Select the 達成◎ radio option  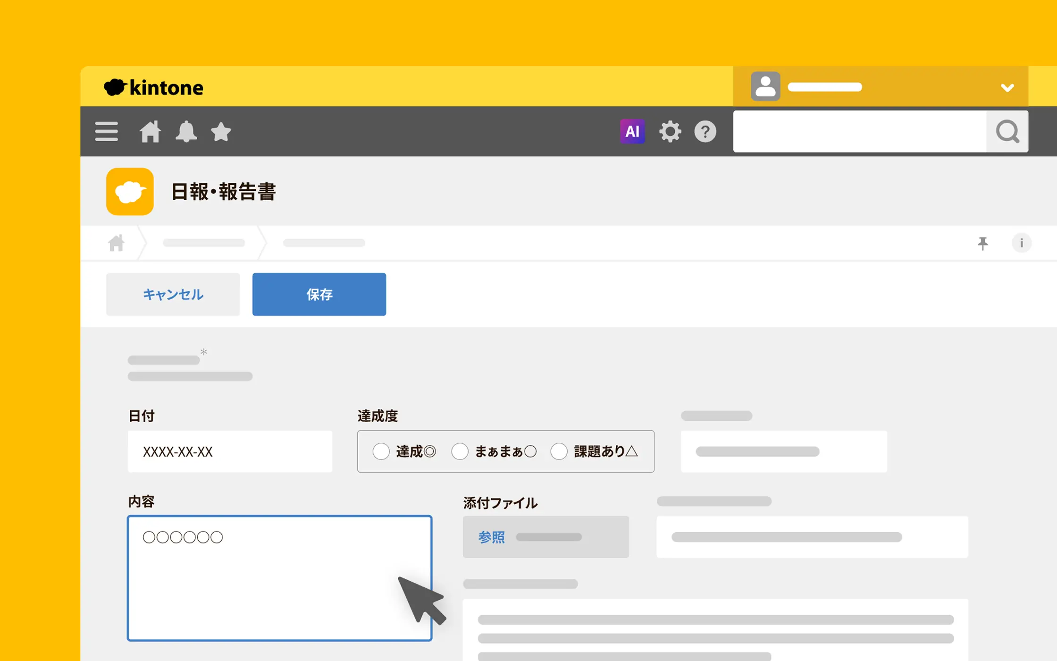(381, 451)
